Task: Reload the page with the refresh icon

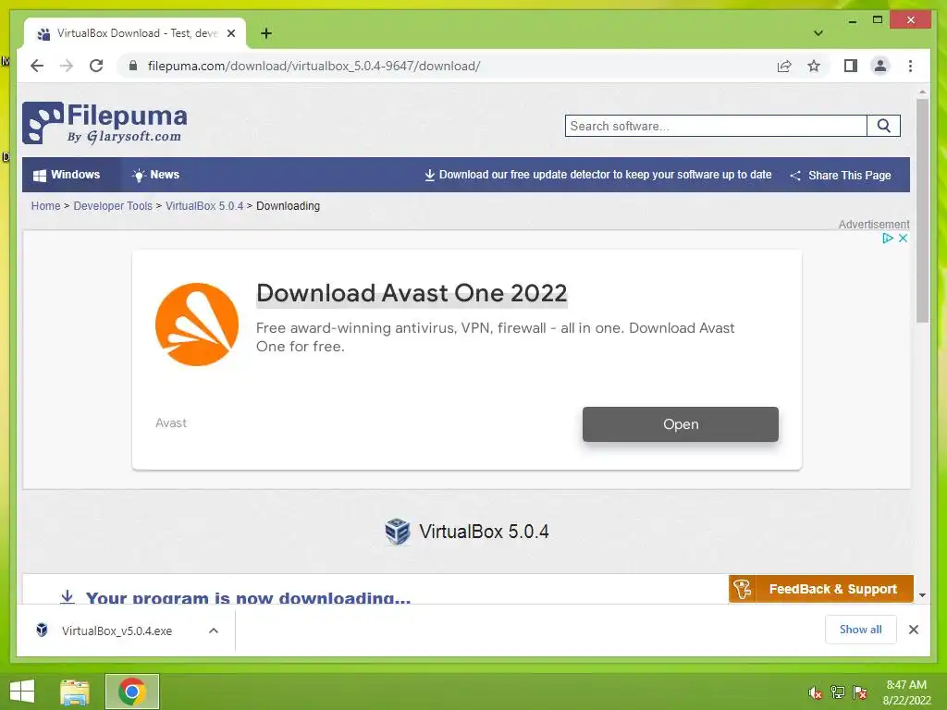Action: (96, 66)
